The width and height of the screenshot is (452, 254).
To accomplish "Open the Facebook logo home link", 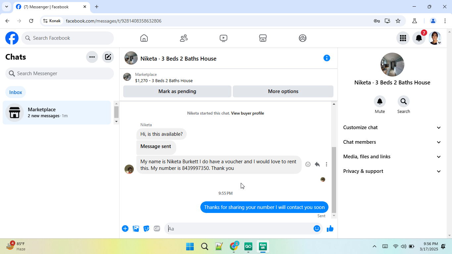I will pos(12,38).
